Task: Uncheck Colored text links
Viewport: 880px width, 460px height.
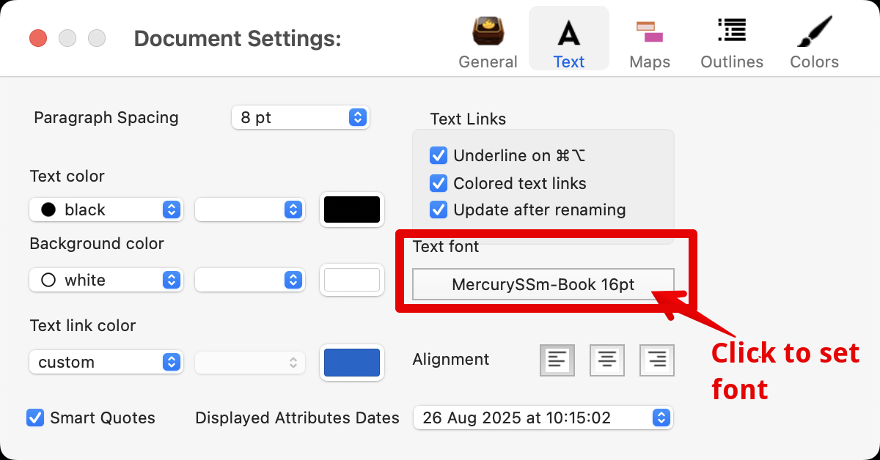Action: coord(439,183)
